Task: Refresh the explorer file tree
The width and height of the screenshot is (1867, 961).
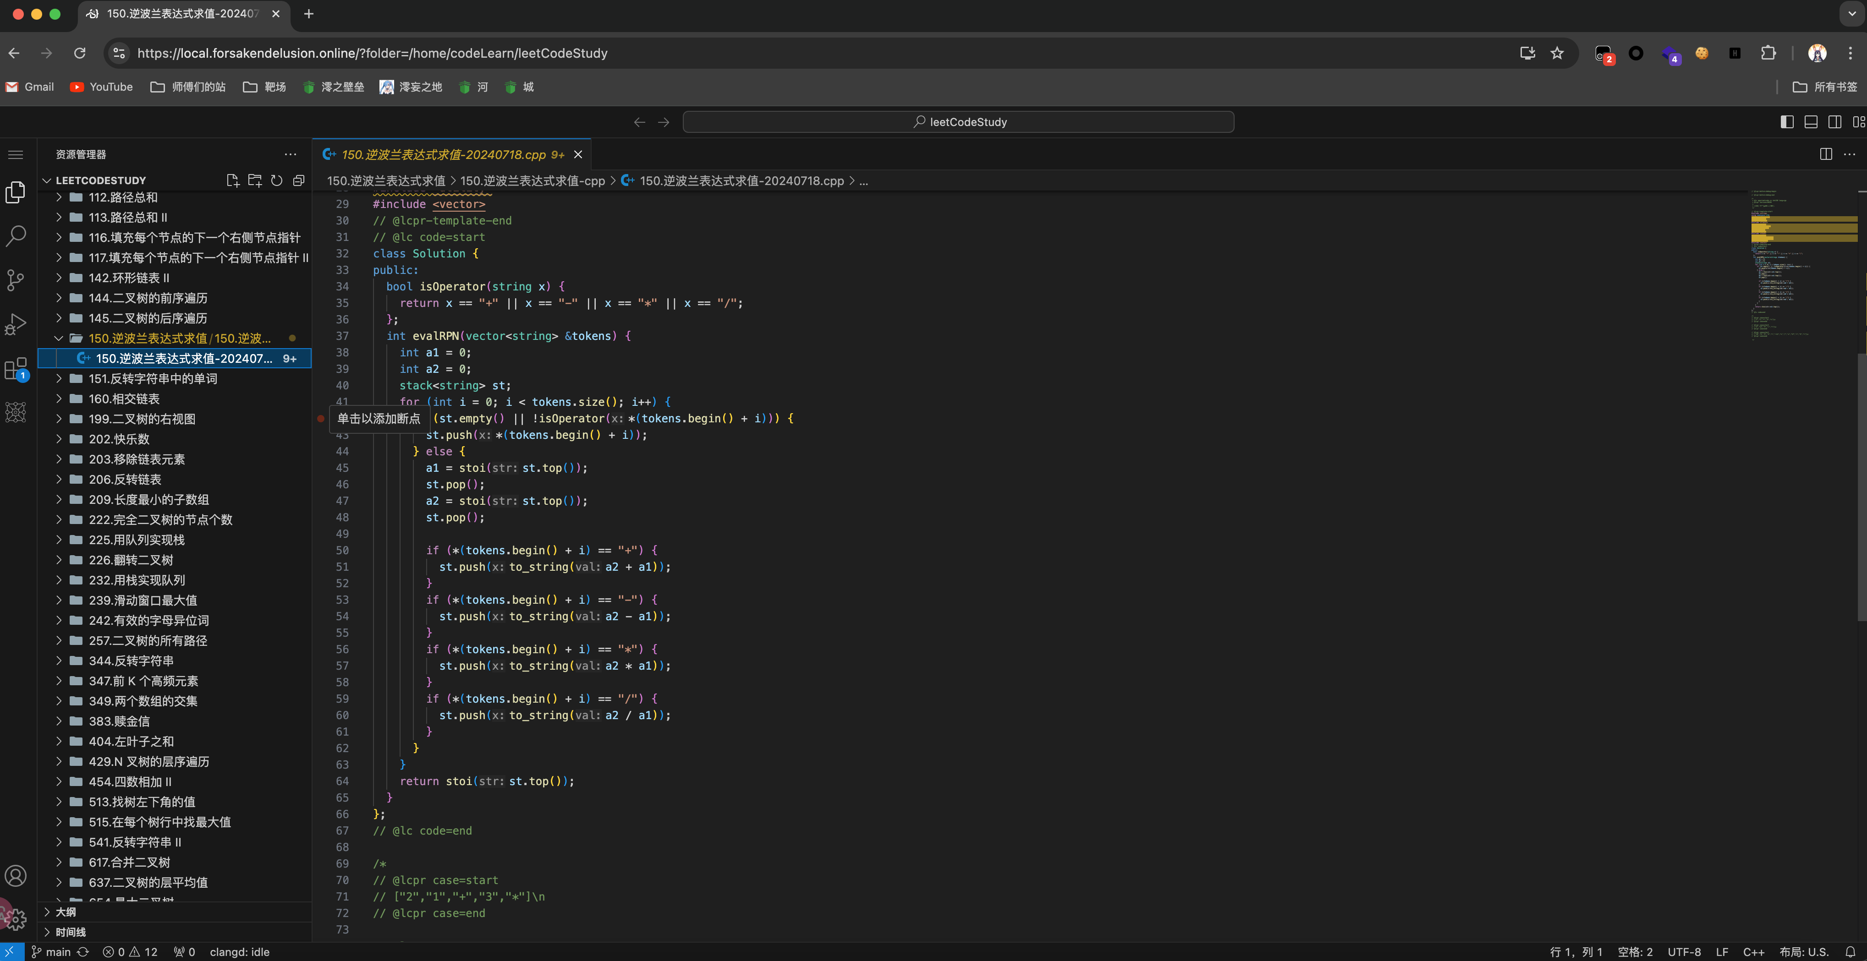Action: click(277, 180)
